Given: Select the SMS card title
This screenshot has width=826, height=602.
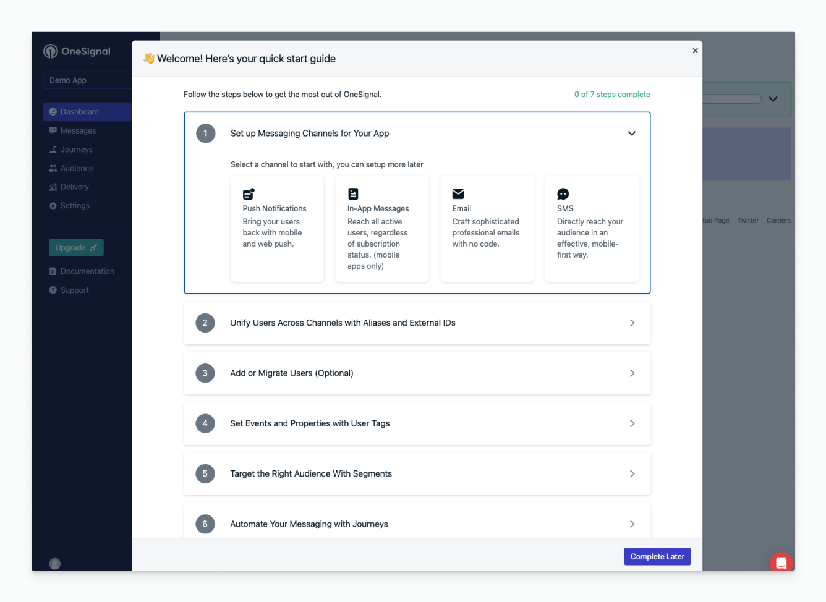Looking at the screenshot, I should 565,209.
